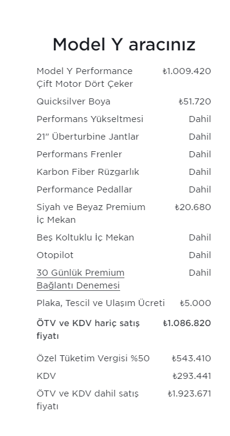This screenshot has height=436, width=230.
Task: Click the Otopilot line item
Action: [124, 255]
